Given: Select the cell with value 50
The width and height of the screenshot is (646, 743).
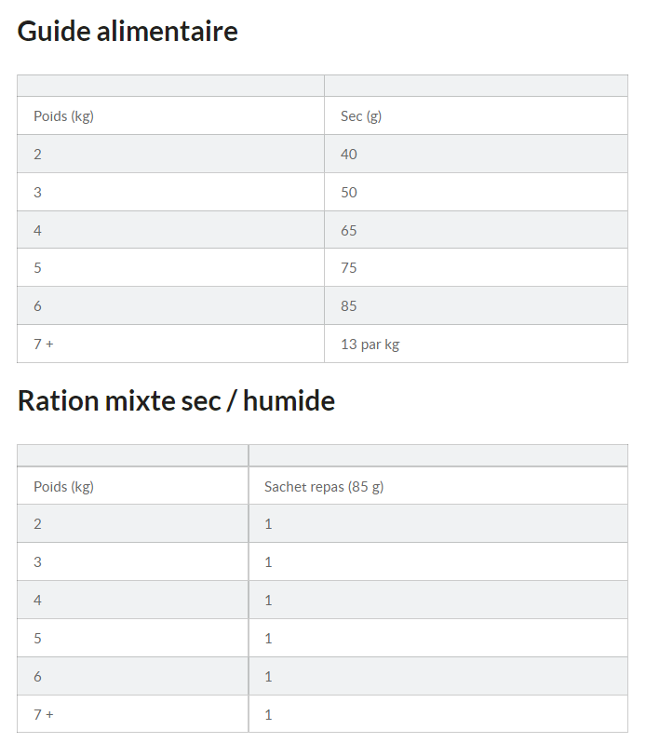Looking at the screenshot, I should click(349, 193).
